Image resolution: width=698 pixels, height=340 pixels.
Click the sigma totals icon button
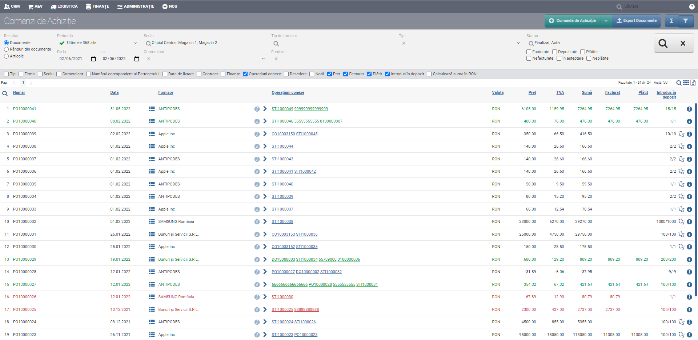[671, 21]
